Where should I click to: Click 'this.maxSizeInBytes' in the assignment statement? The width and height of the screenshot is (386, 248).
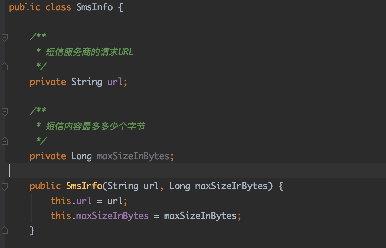[100, 216]
